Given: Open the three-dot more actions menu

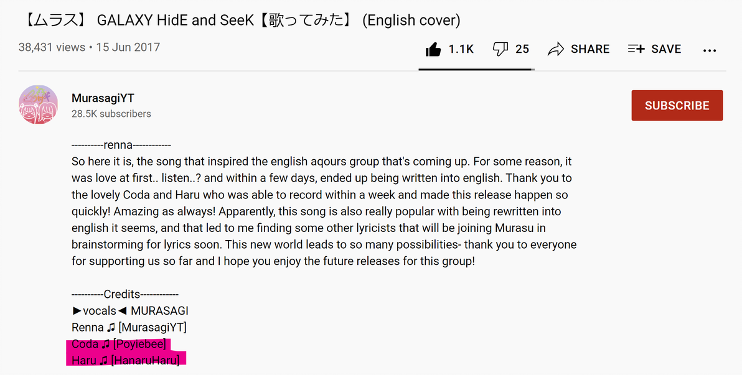Looking at the screenshot, I should (710, 50).
